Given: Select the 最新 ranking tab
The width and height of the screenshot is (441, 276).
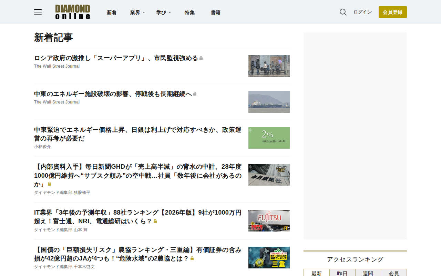Looking at the screenshot, I should pos(317,273).
